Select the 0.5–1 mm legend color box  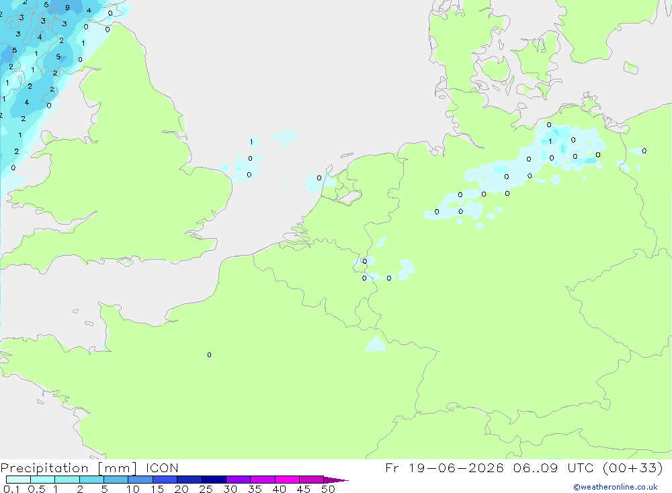pyautogui.click(x=42, y=480)
